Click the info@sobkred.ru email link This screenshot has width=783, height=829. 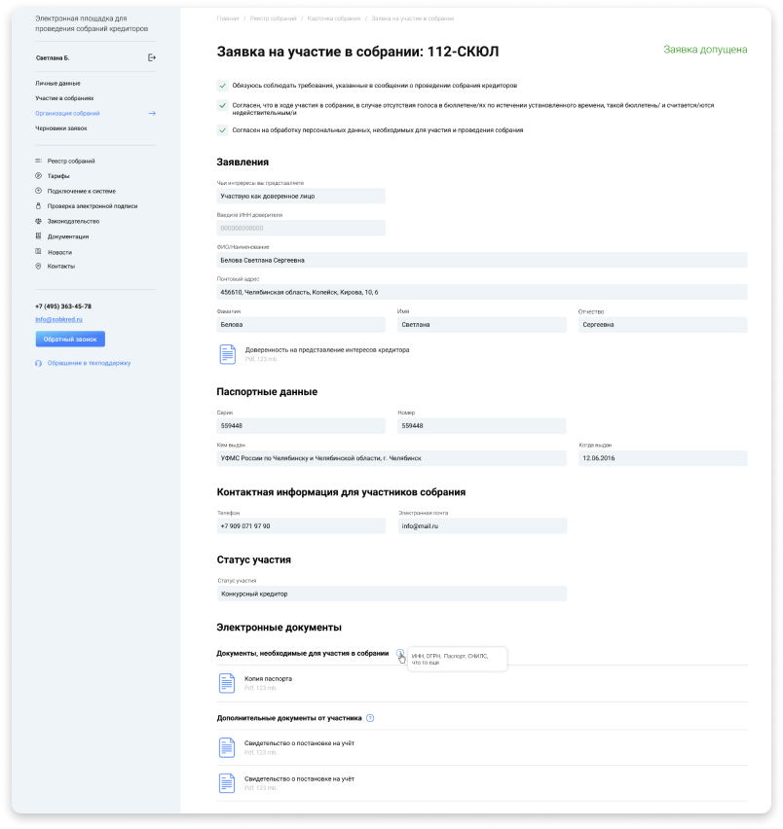59,318
